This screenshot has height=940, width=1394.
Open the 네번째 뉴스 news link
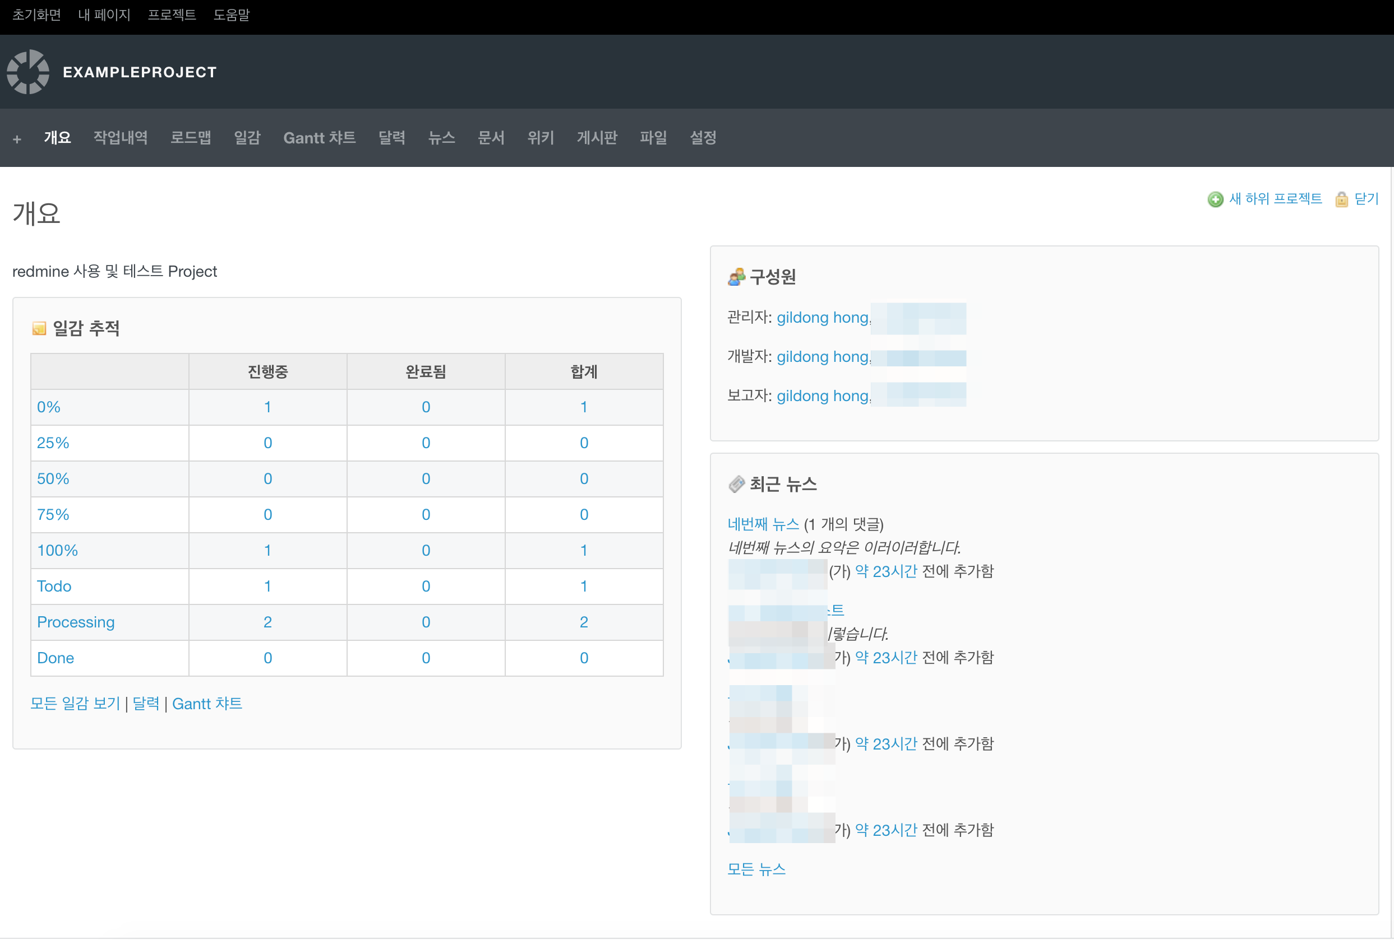coord(763,524)
